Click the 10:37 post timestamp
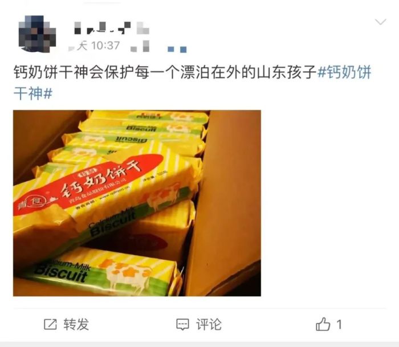This screenshot has height=347, width=399. [105, 46]
